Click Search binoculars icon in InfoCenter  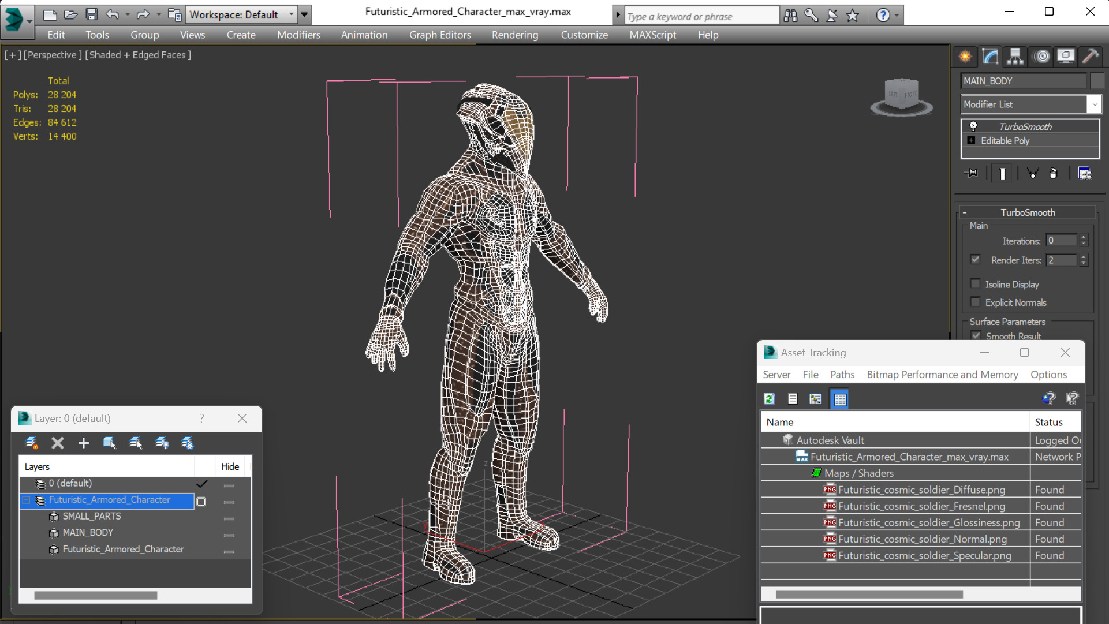[790, 16]
